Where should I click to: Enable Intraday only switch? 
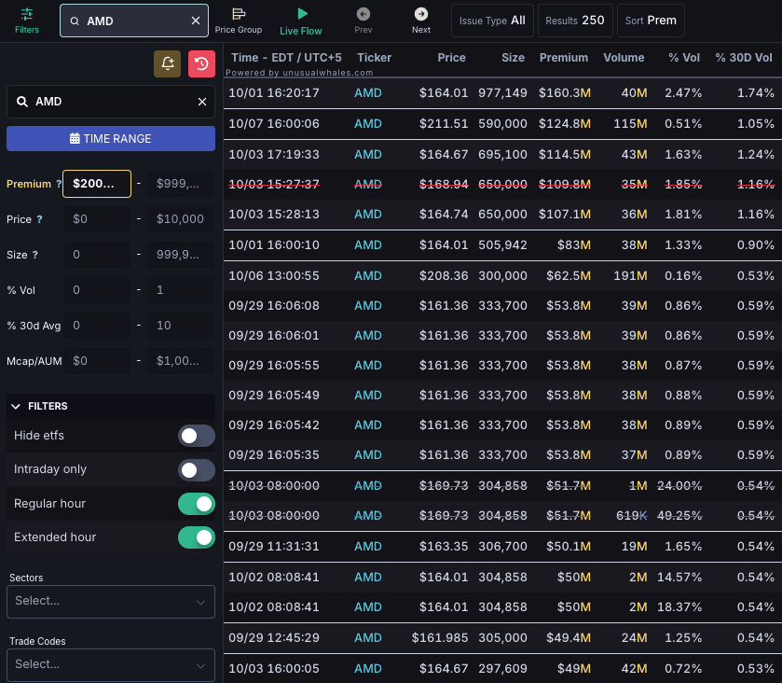tap(196, 470)
